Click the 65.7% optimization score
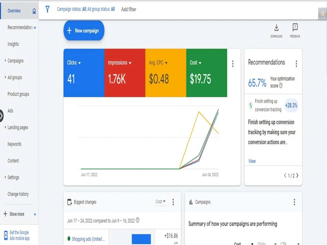The image size is (327, 245). click(257, 83)
